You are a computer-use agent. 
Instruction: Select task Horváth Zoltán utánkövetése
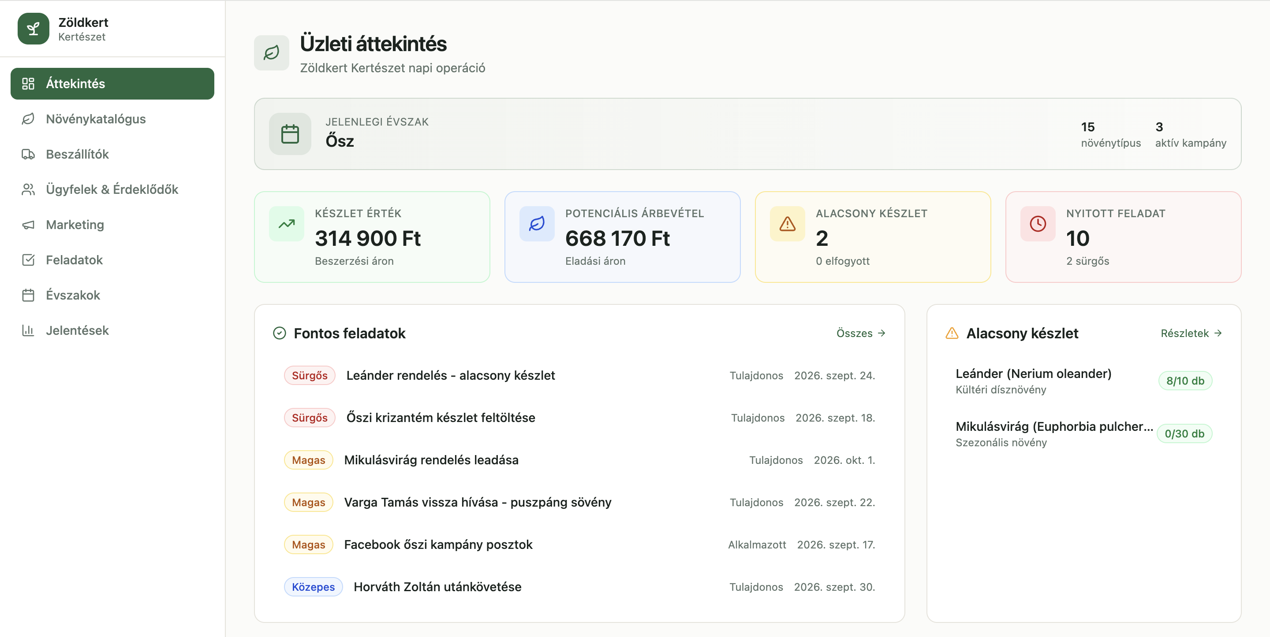coord(579,587)
